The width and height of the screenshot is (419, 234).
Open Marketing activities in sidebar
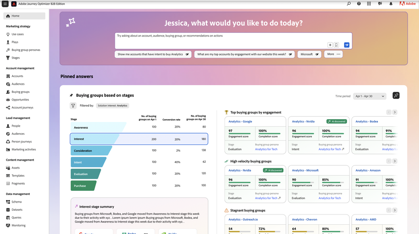(24, 150)
